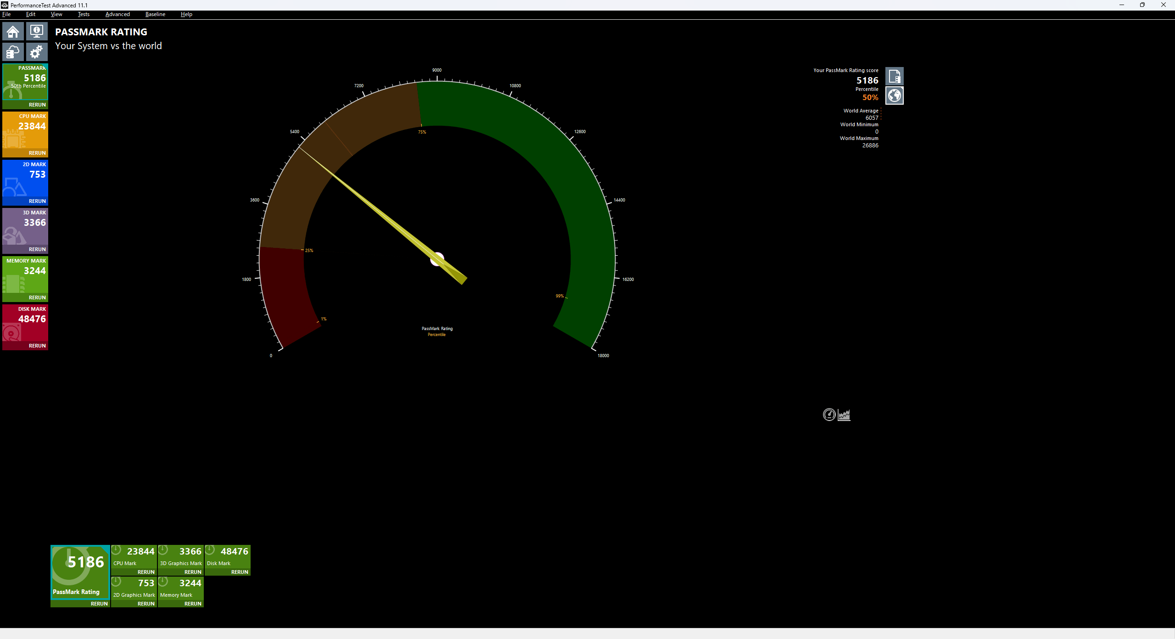This screenshot has height=639, width=1175.
Task: Go to the Home screen icon
Action: [13, 32]
